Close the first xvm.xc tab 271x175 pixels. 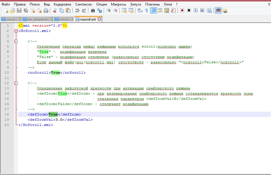[18, 19]
